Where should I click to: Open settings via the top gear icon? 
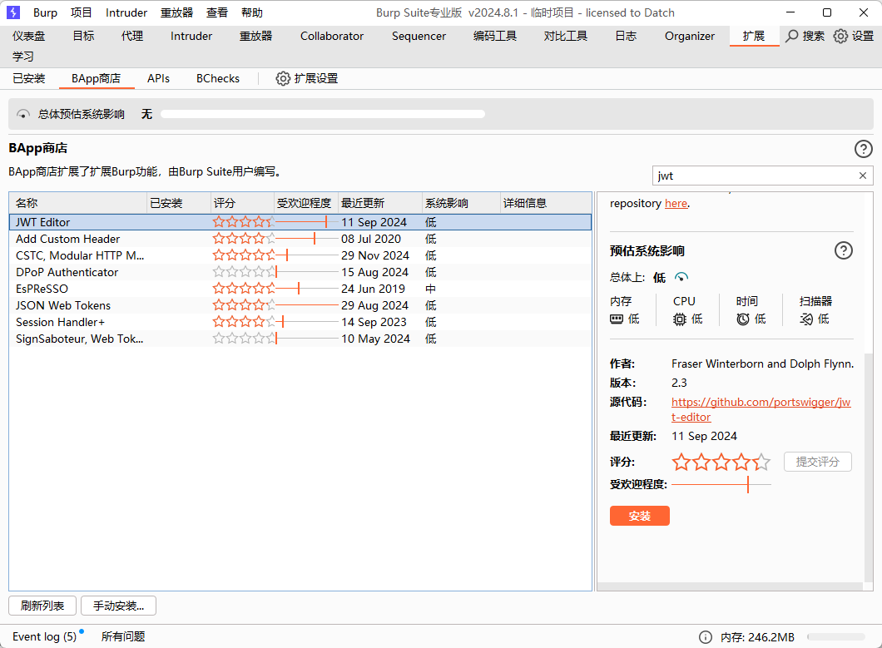[840, 36]
